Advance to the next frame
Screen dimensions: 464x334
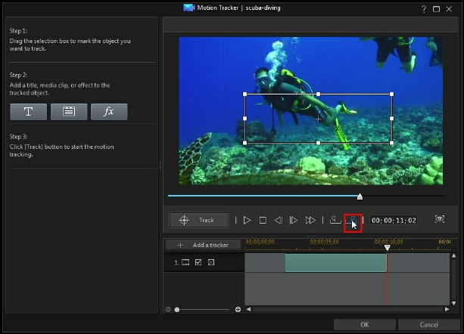294,221
